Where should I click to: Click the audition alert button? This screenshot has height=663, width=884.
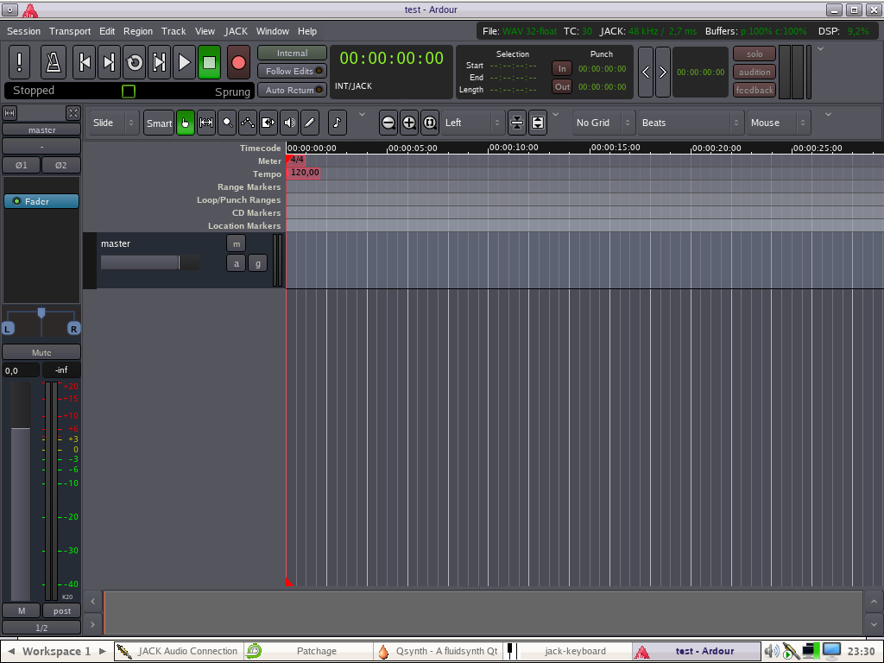coord(755,73)
